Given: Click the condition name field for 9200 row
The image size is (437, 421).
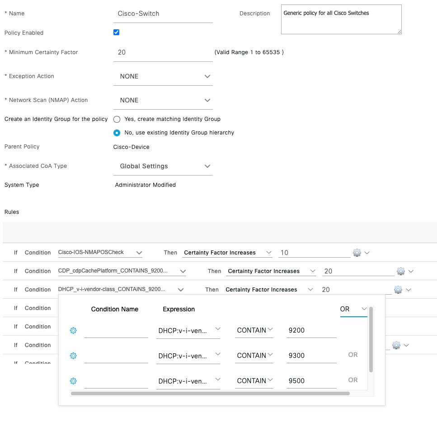Looking at the screenshot, I should [x=116, y=331].
